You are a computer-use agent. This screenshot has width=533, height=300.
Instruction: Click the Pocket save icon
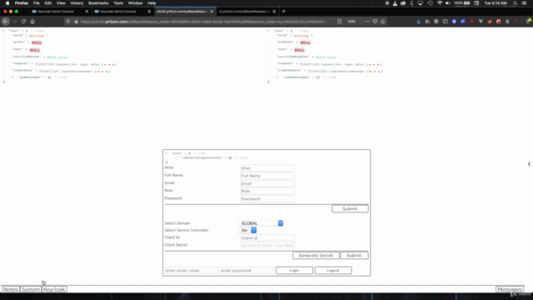coord(375,22)
